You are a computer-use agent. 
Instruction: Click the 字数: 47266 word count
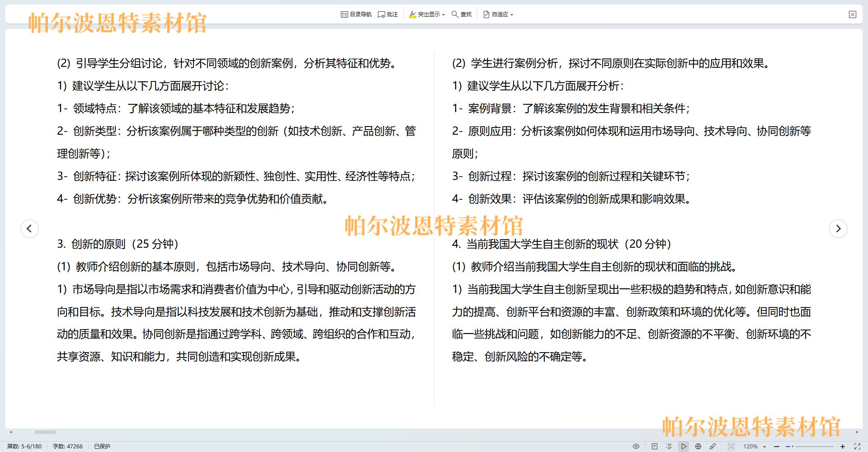point(68,446)
